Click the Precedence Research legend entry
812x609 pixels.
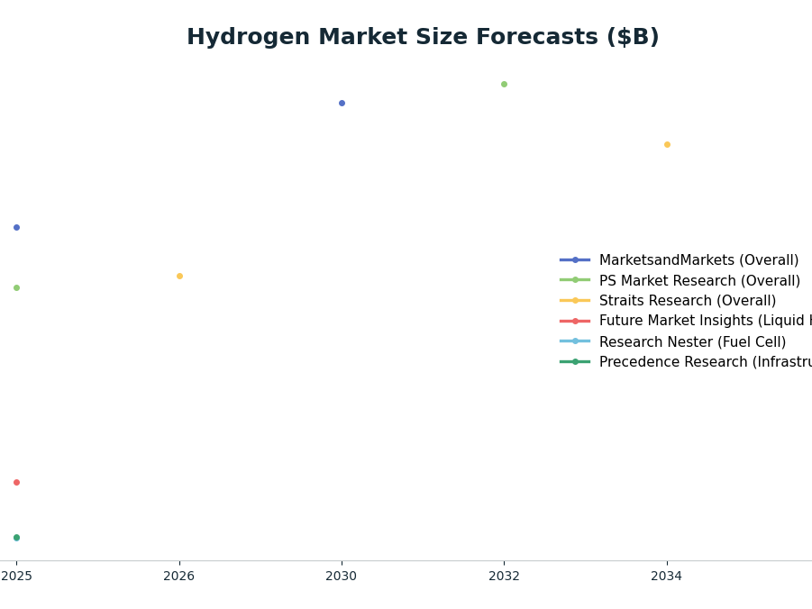(686, 362)
